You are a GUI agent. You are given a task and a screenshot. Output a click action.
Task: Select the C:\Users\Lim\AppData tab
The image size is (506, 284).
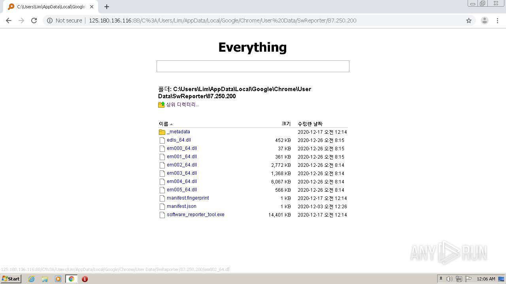pos(51,7)
